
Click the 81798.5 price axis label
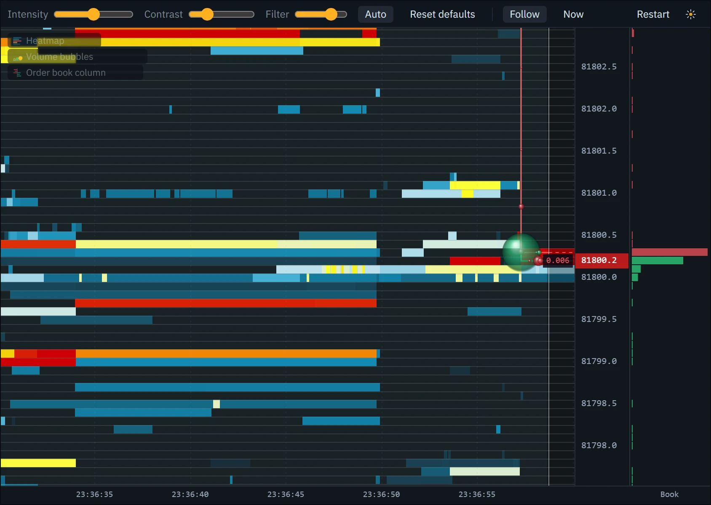coord(599,404)
